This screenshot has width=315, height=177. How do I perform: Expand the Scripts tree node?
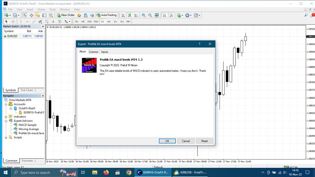click(6, 138)
